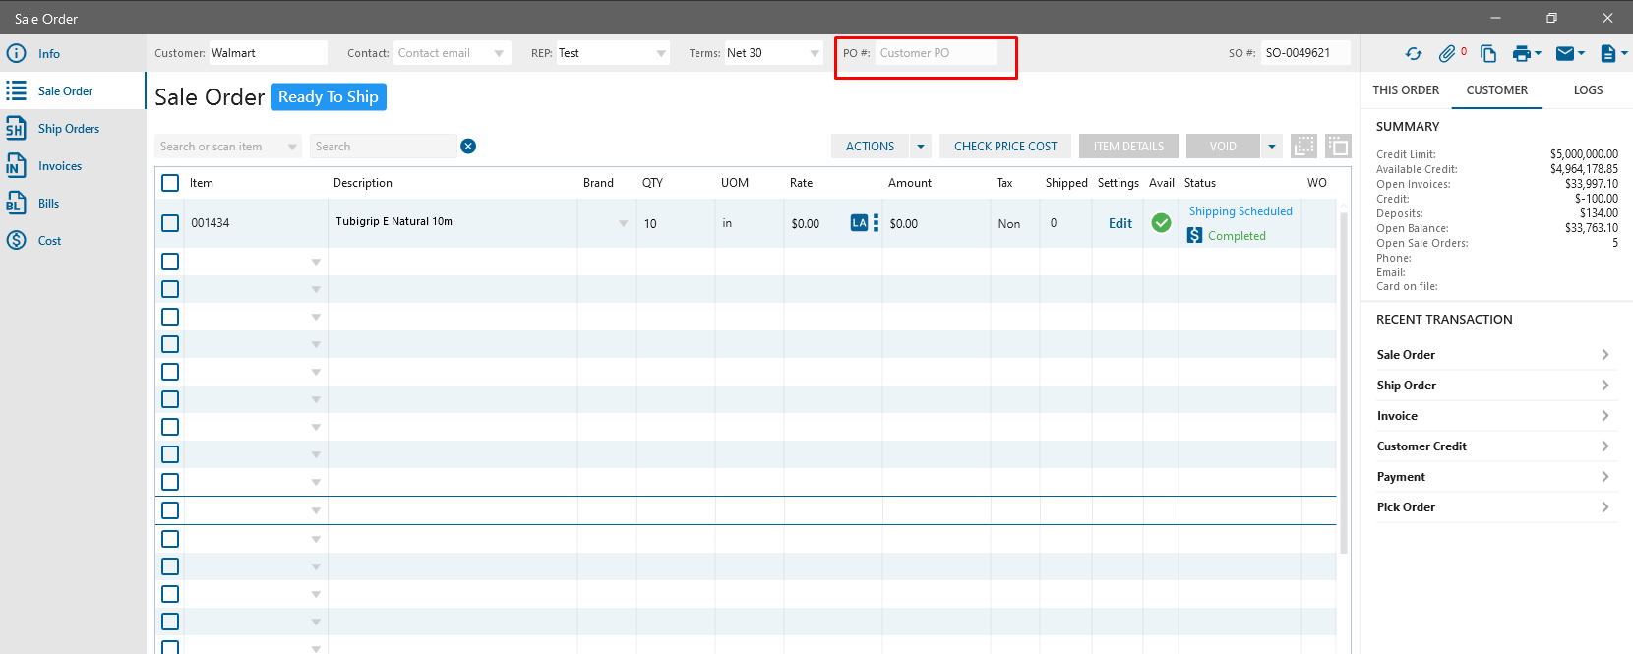Clear search with the blue X icon
This screenshot has width=1633, height=654.
[468, 147]
